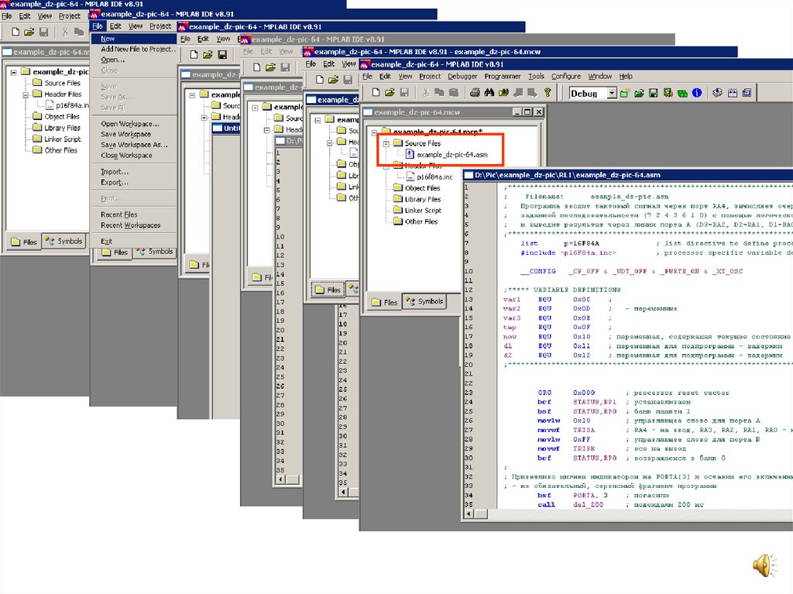
Task: Choose Save Workspace As from File menu
Action: pyautogui.click(x=134, y=145)
